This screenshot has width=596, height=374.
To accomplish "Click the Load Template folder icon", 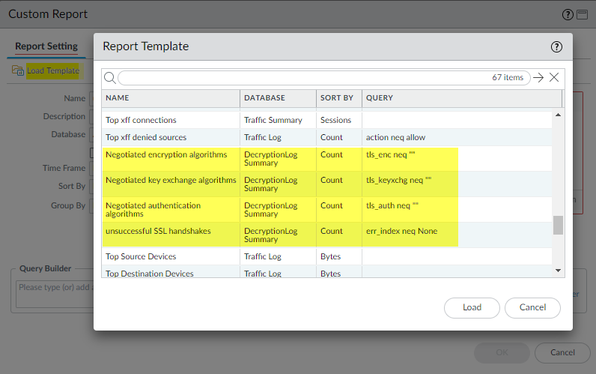I will (18, 70).
